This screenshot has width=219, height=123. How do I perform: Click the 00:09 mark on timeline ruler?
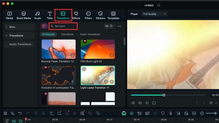(x=82, y=120)
